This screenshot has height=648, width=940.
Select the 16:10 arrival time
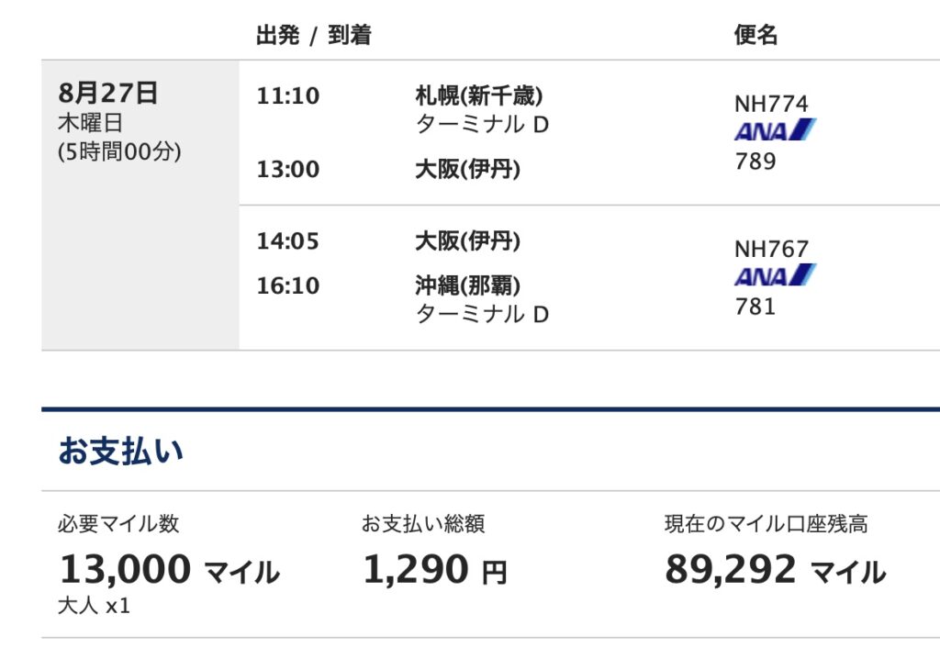[x=288, y=285]
